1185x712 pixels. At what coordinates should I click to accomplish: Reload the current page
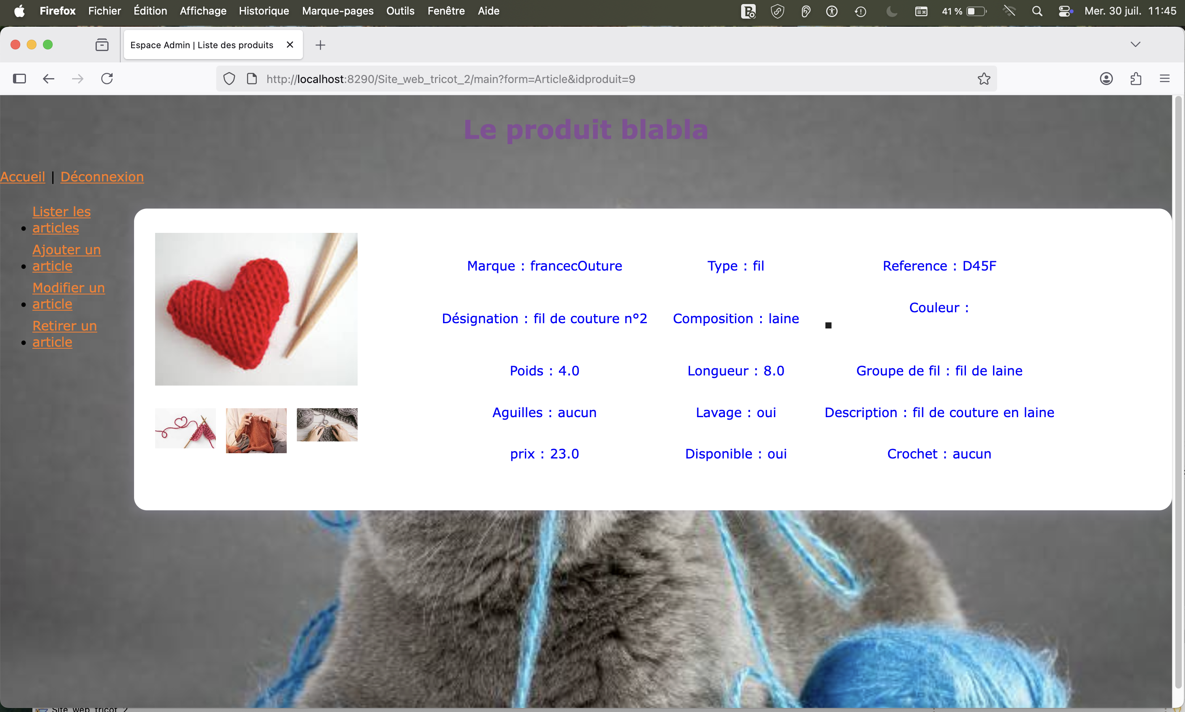tap(107, 78)
